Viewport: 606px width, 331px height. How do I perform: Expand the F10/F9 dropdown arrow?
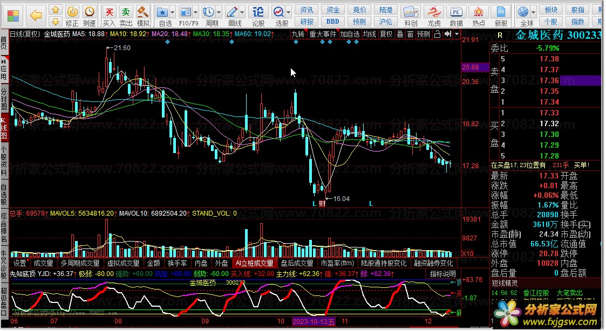195,12
